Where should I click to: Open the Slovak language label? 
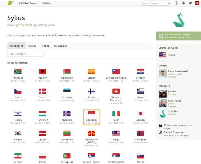tap(140, 162)
